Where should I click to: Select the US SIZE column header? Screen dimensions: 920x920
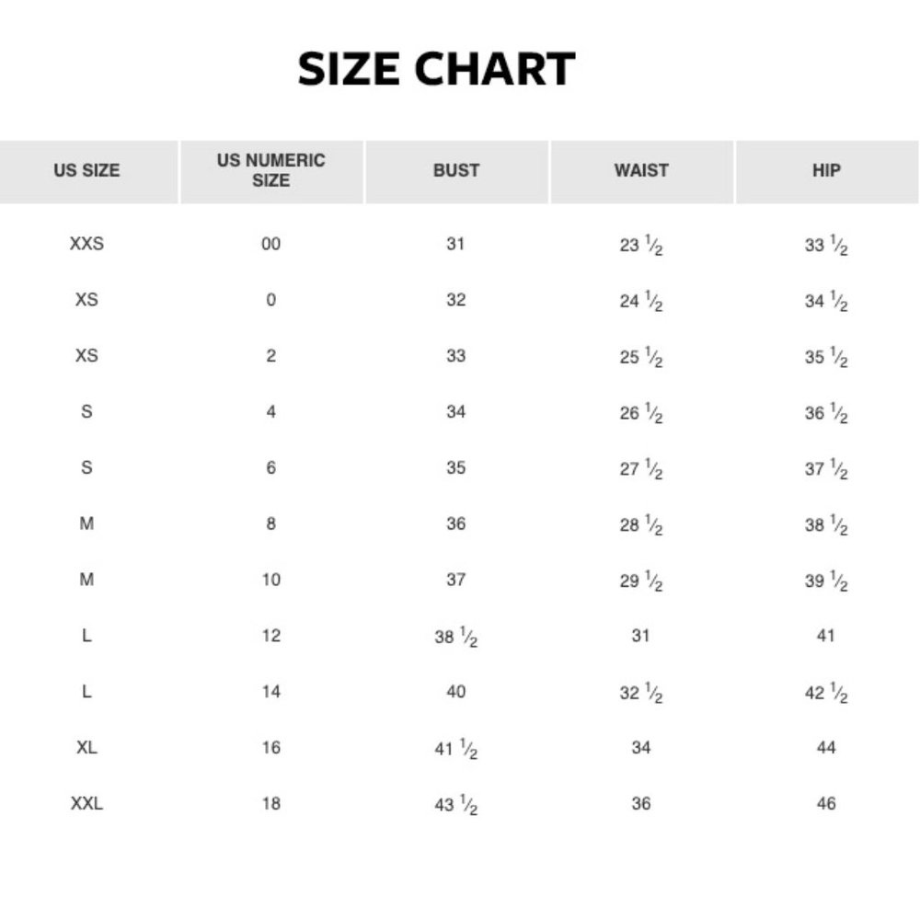(86, 171)
